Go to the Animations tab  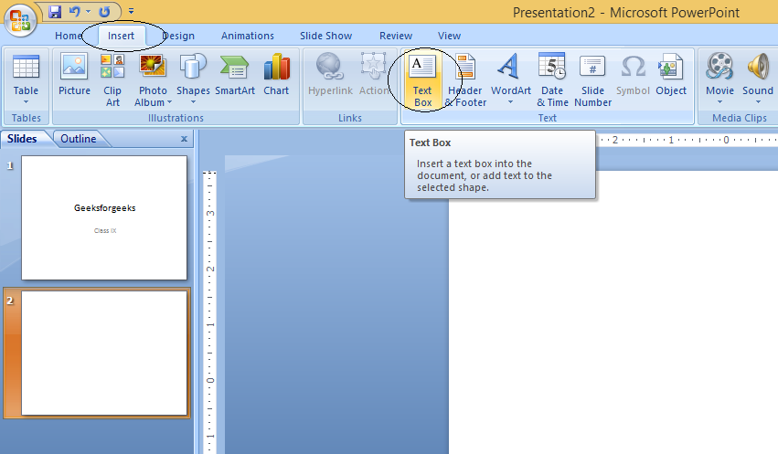pos(248,36)
